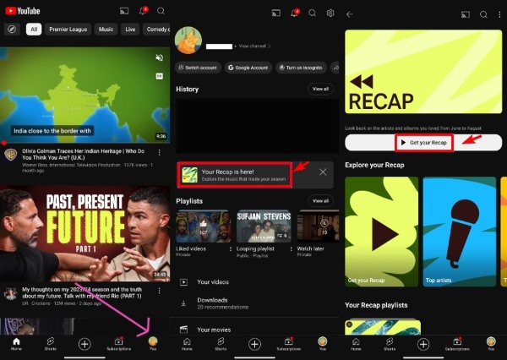The height and width of the screenshot is (360, 507).
Task: Tap Shorts in the You page bottom bar
Action: (x=221, y=344)
